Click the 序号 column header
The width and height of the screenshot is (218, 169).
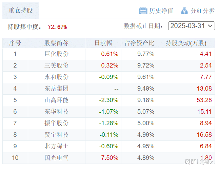click(x=15, y=43)
